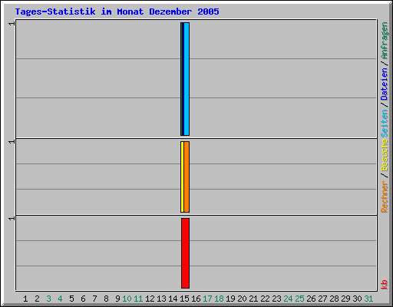Click day label 23 on the x-axis
Image resolution: width=393 pixels, height=307 pixels.
pos(276,299)
